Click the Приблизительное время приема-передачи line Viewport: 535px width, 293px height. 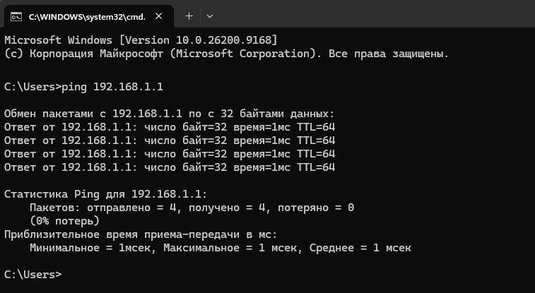tap(141, 234)
